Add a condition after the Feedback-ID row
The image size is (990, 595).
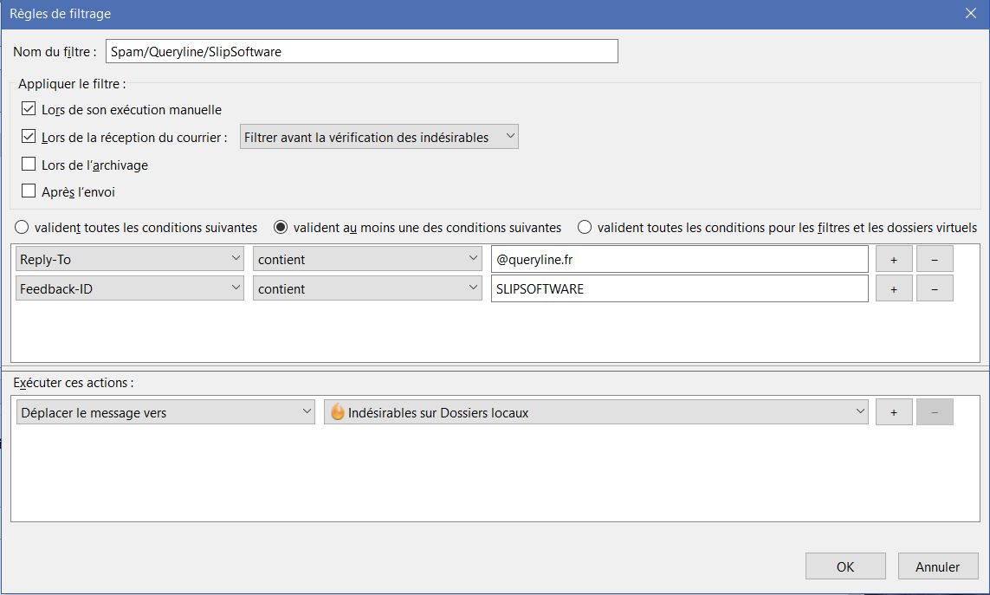[x=893, y=288]
